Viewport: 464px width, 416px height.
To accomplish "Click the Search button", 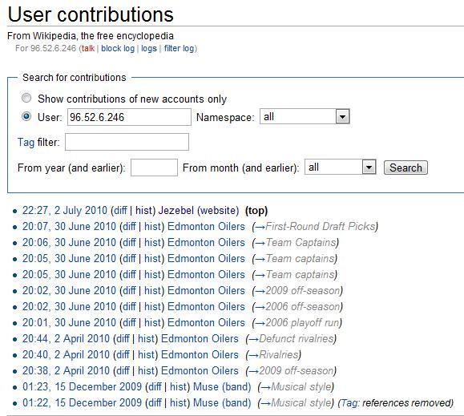I will point(405,168).
